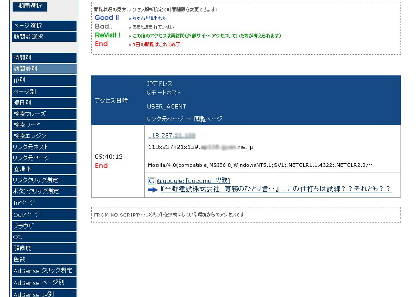Open the 解像度 report

click(x=44, y=248)
